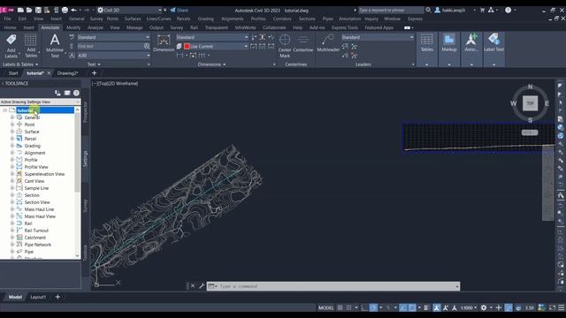Add a new layout with plus button
This screenshot has width=566, height=318.
coord(57,297)
